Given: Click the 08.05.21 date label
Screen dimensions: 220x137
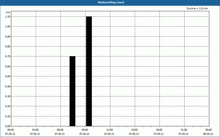Looking at the screenshot, I should 208,134.
